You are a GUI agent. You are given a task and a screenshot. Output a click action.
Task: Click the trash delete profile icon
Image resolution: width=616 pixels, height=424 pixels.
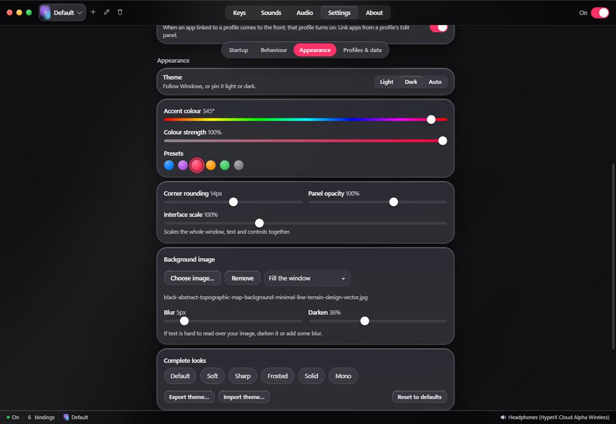pyautogui.click(x=120, y=12)
